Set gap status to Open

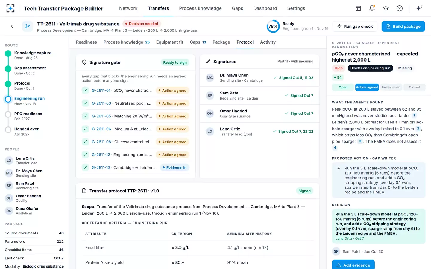click(343, 87)
